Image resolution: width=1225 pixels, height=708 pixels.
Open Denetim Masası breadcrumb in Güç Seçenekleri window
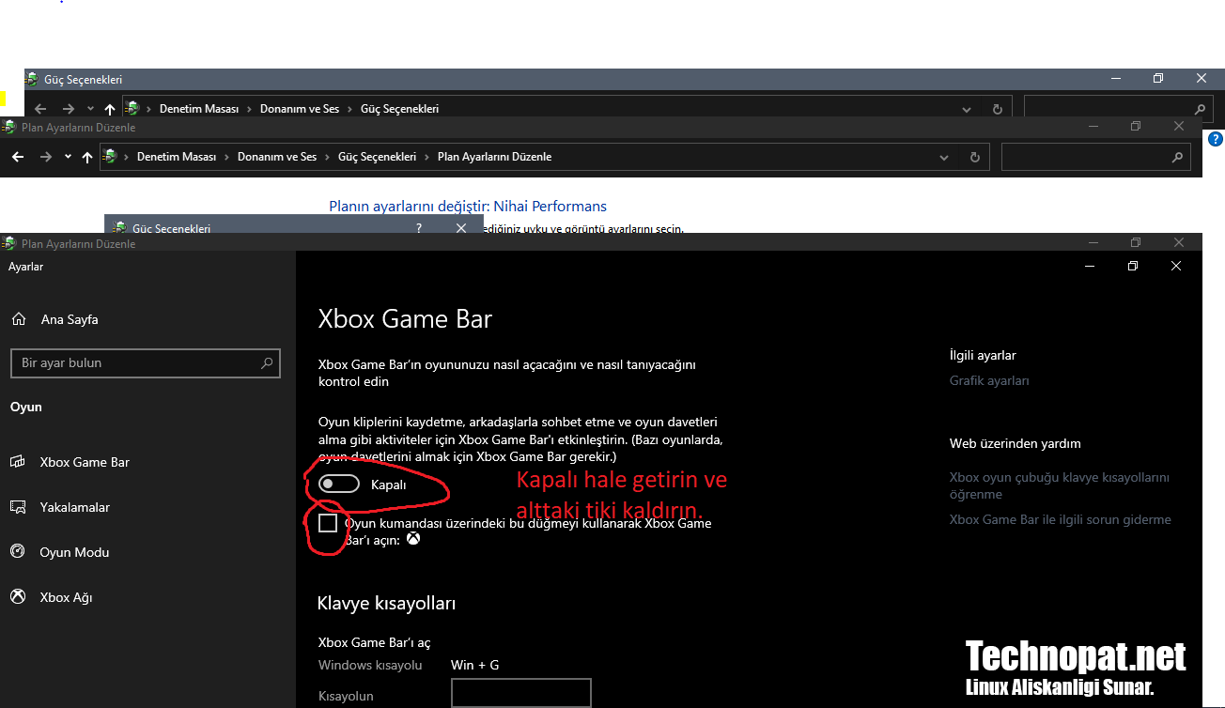pyautogui.click(x=199, y=109)
